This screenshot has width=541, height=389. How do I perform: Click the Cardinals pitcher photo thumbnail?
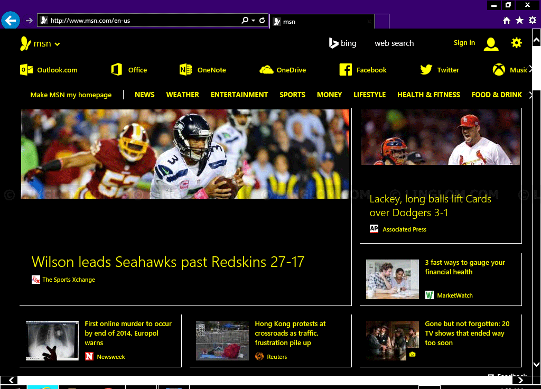(440, 137)
